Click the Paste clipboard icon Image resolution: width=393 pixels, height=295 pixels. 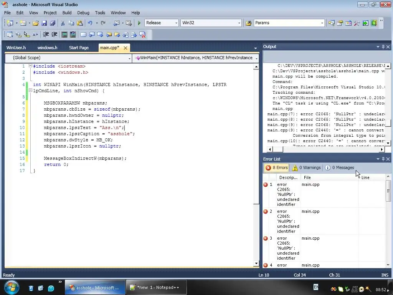(80, 23)
